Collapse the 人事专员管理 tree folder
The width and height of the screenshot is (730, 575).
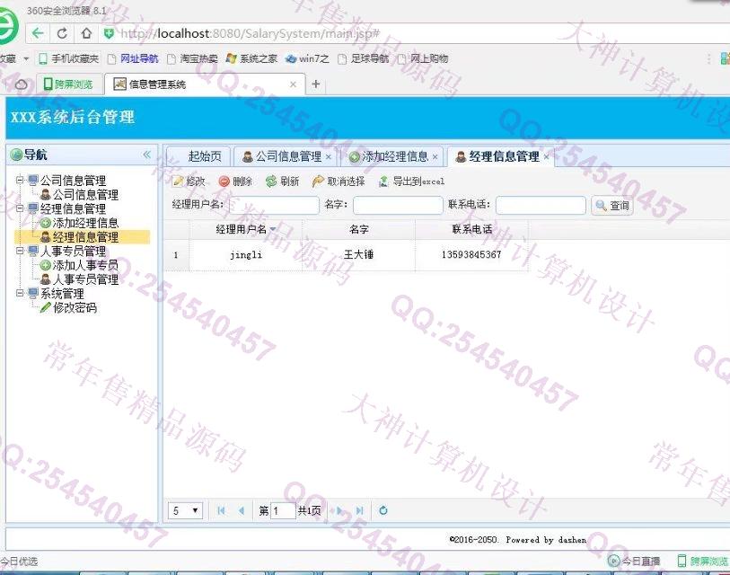tap(20, 251)
